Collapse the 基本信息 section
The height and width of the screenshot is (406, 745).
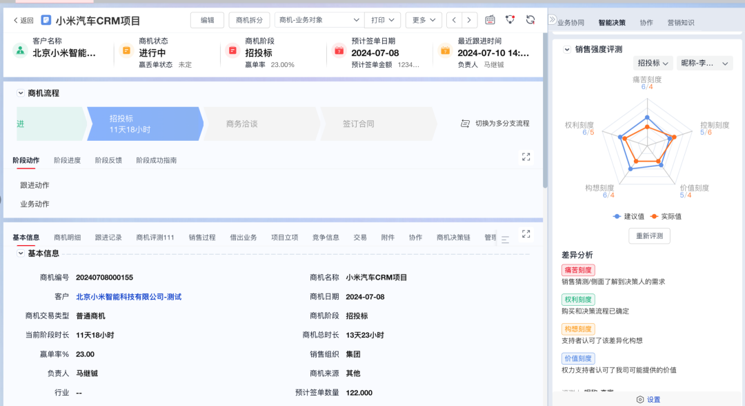point(21,253)
